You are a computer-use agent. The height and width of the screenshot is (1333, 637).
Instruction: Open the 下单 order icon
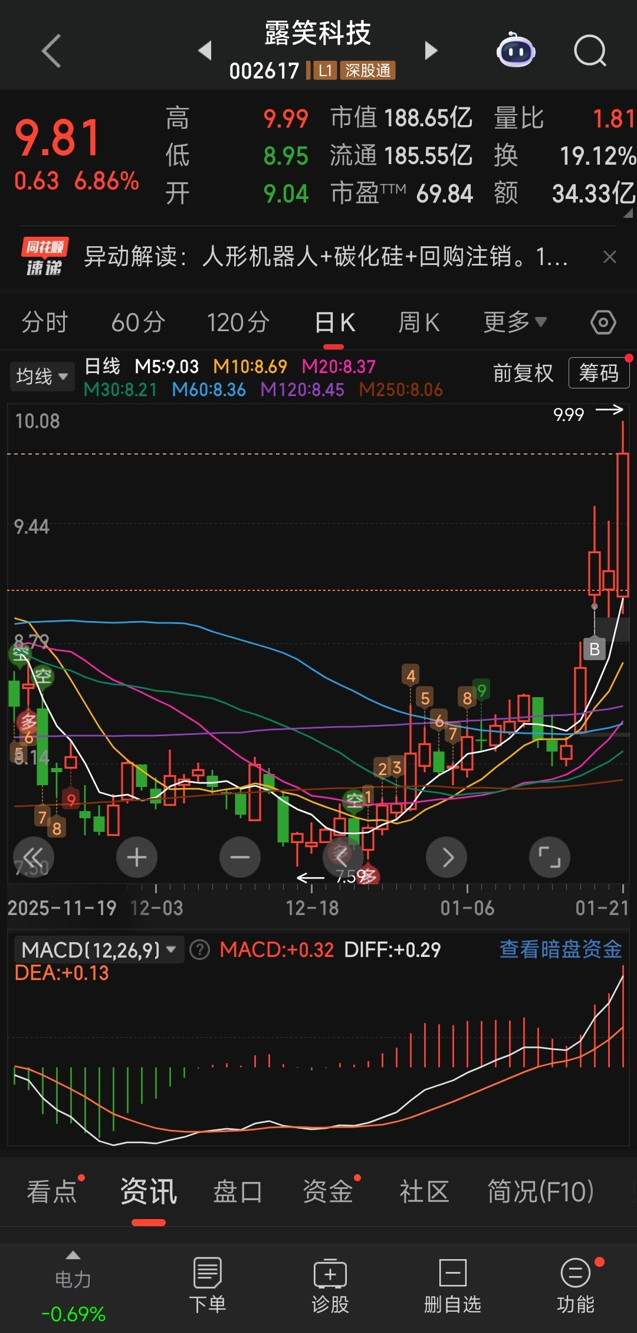[208, 1285]
